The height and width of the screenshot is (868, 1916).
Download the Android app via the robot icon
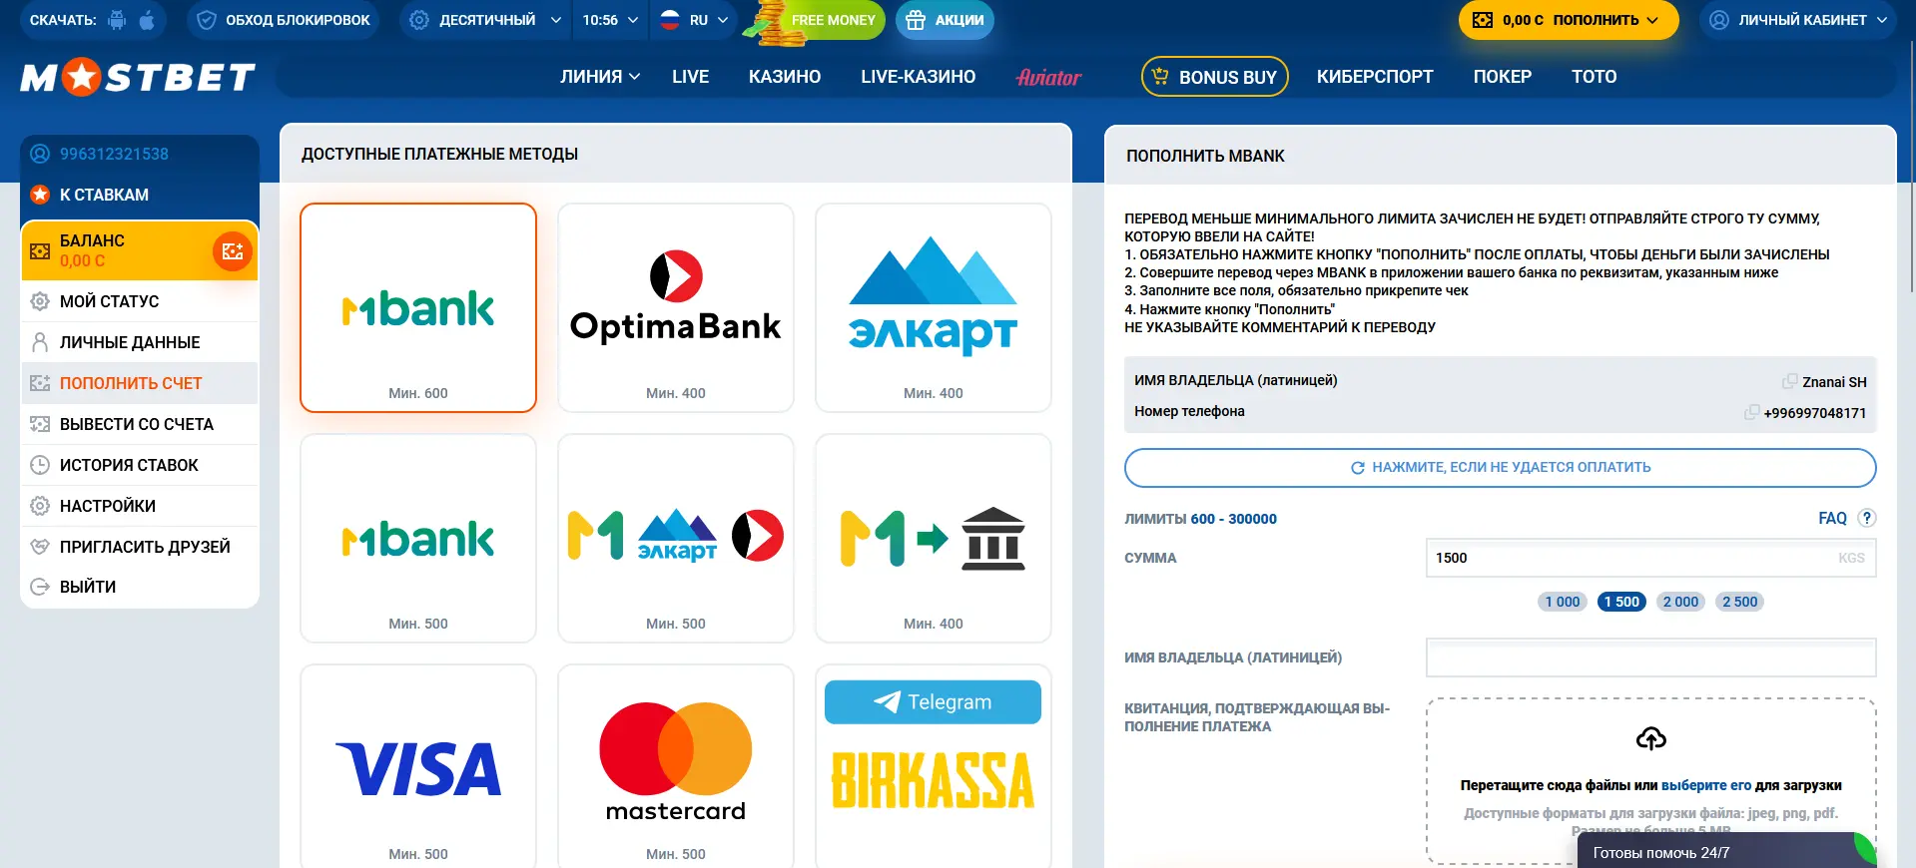coord(118,20)
